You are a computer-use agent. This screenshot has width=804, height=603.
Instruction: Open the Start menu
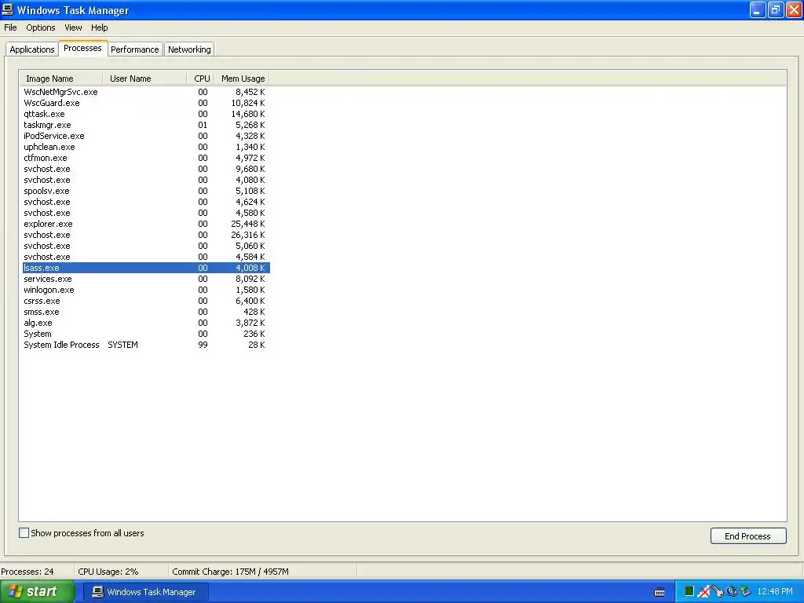(37, 592)
